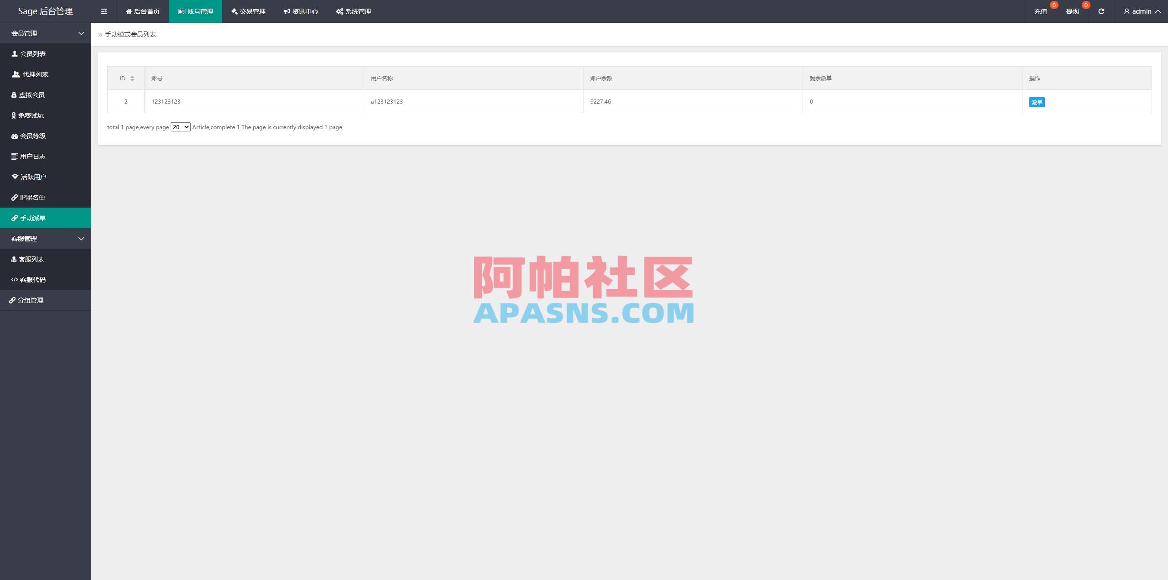This screenshot has height=580, width=1168.
Task: Select the 手动派单 highlighted menu item
Action: pyautogui.click(x=32, y=218)
